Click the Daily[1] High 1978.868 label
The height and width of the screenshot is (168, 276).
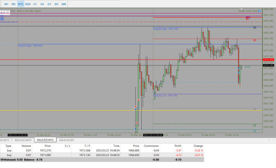[x=30, y=46]
